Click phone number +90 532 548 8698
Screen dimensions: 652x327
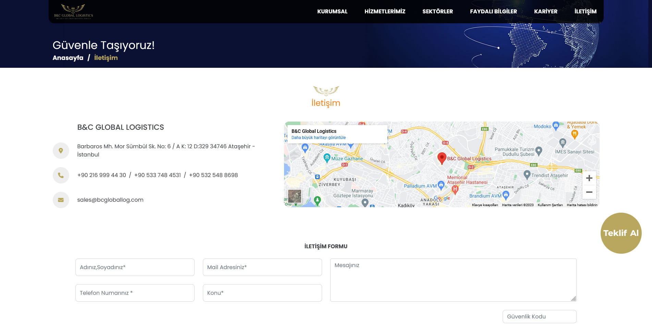tap(213, 175)
